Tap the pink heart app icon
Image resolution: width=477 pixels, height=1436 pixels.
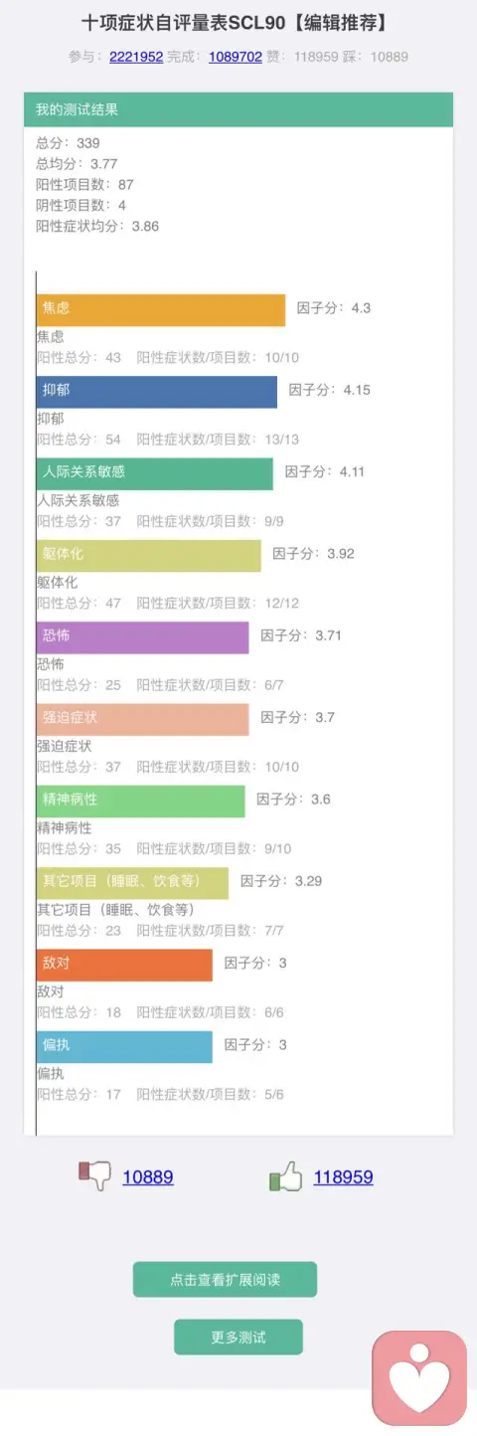click(x=419, y=1377)
